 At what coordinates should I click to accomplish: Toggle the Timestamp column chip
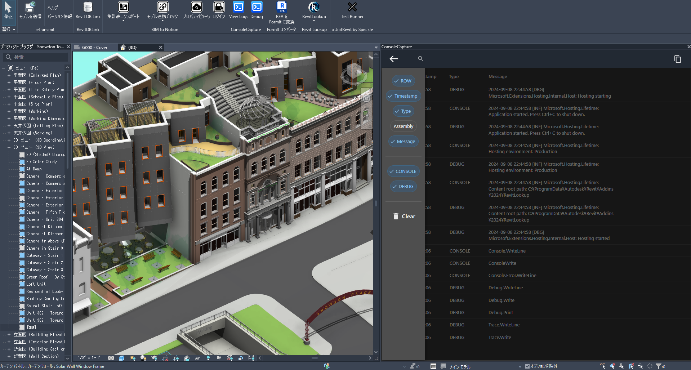point(403,96)
